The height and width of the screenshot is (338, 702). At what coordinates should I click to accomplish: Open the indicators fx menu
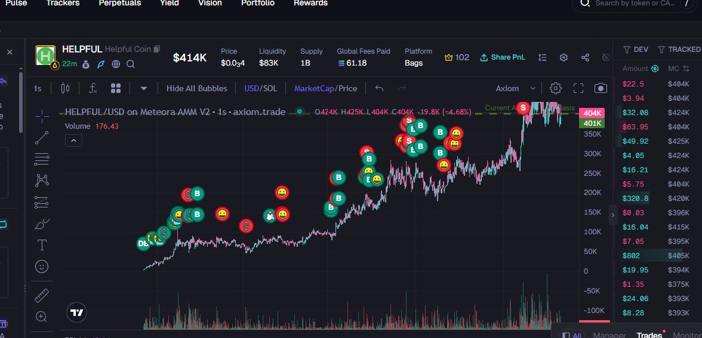click(93, 88)
